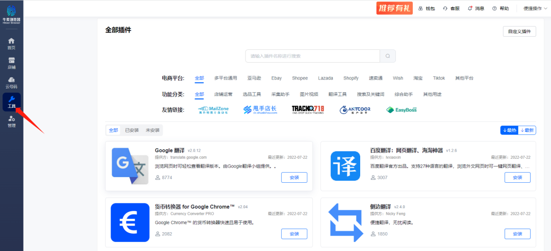Image resolution: width=551 pixels, height=251 pixels.
Task: Filter platform by 亚马逊
Action: click(x=254, y=78)
